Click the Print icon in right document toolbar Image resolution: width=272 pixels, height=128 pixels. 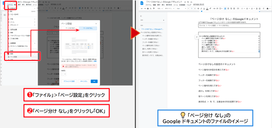(148, 8)
